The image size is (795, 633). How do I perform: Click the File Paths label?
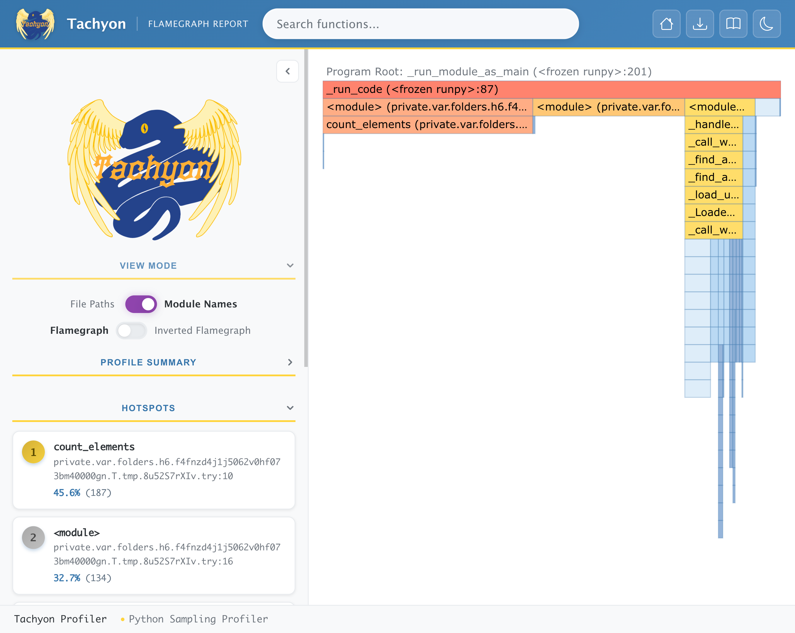pyautogui.click(x=92, y=304)
